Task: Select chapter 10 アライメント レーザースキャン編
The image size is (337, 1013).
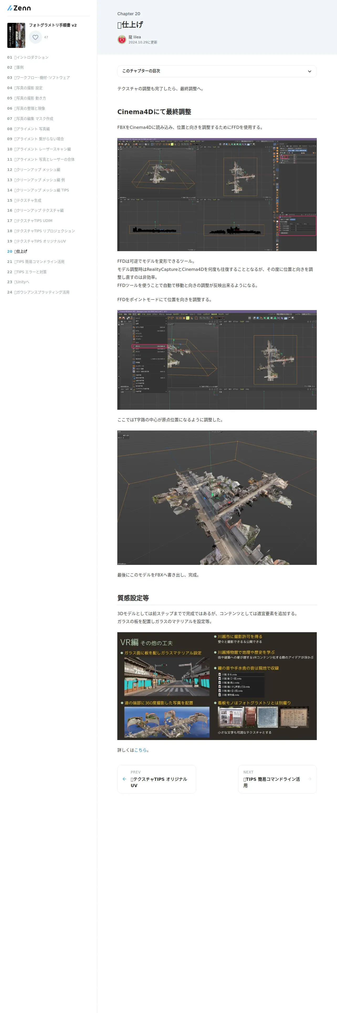Action: pos(39,149)
